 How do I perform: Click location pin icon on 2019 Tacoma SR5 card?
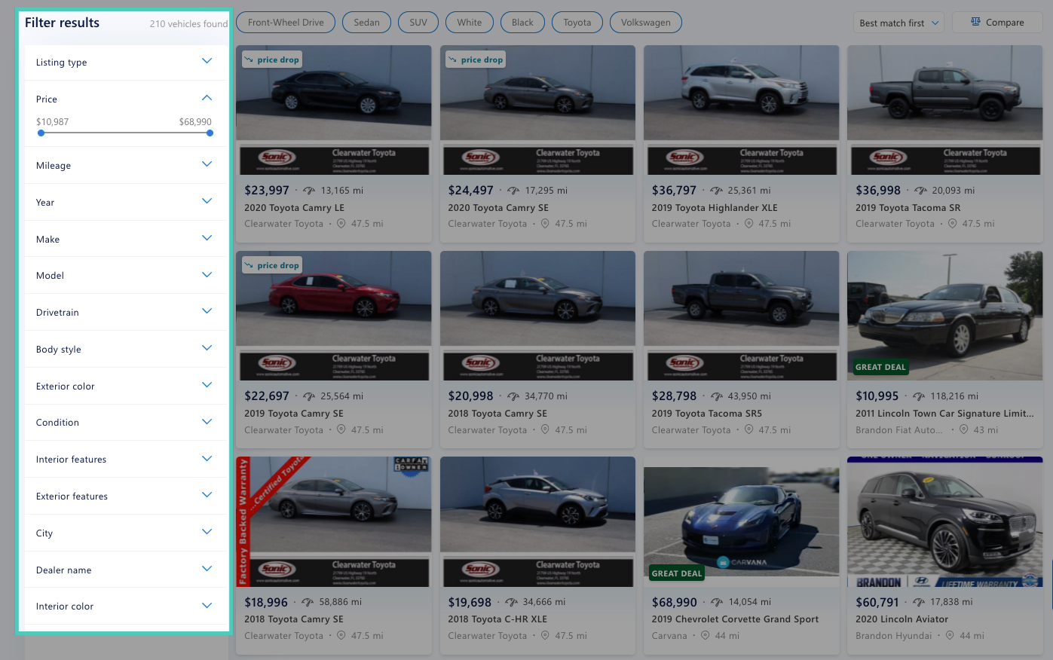748,429
